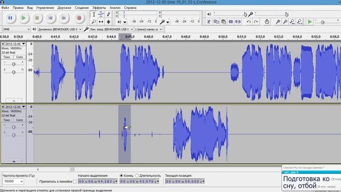This screenshot has width=341, height=192.
Task: Skip to end of the project
Action: (x=64, y=18)
